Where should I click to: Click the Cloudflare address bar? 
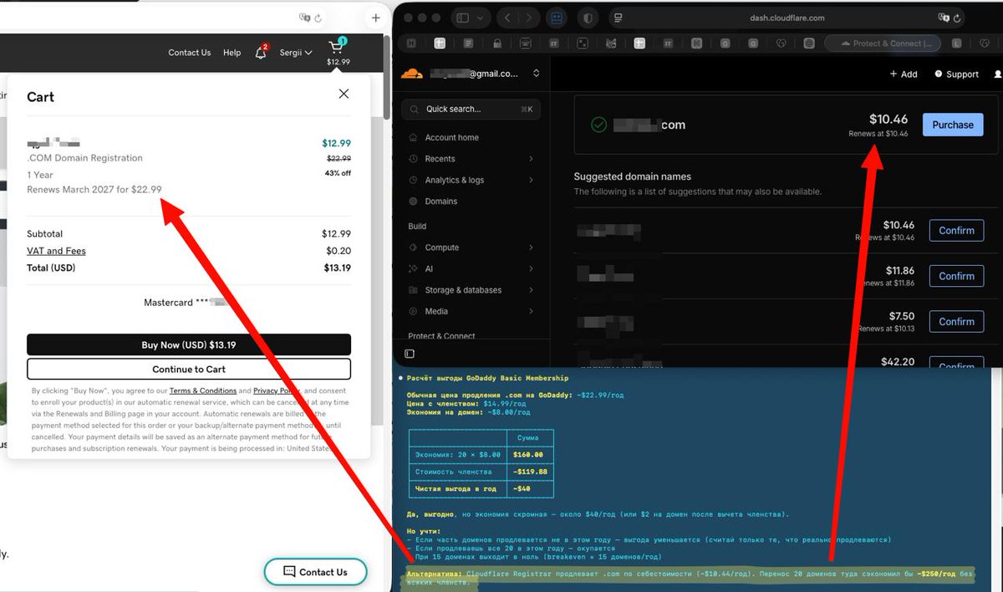[x=786, y=18]
